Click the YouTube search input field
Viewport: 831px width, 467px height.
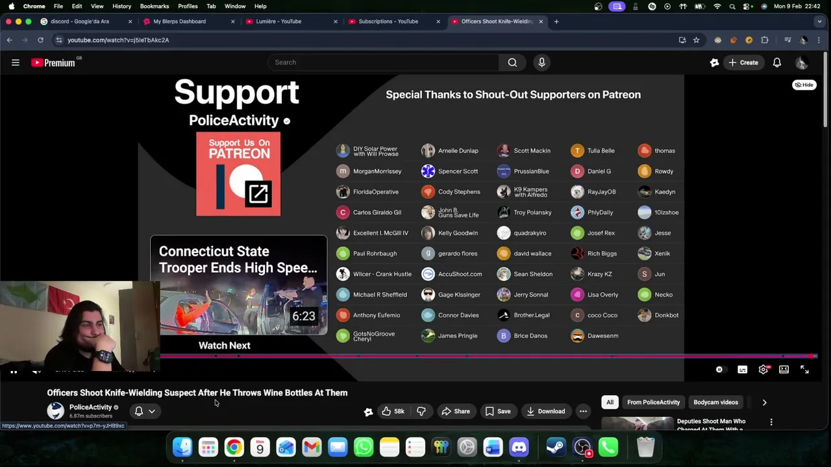[x=383, y=62]
